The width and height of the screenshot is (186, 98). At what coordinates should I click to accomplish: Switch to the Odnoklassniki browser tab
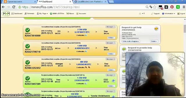[20, 2]
